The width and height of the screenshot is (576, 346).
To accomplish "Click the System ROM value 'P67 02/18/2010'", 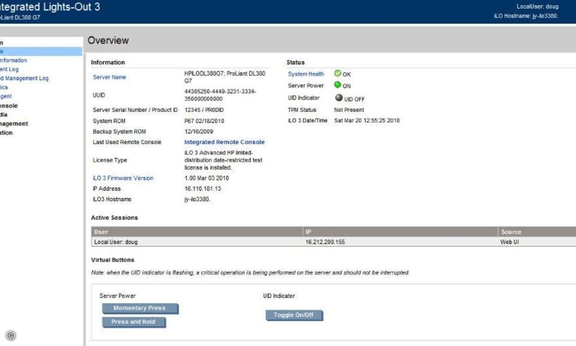I will click(x=204, y=121).
